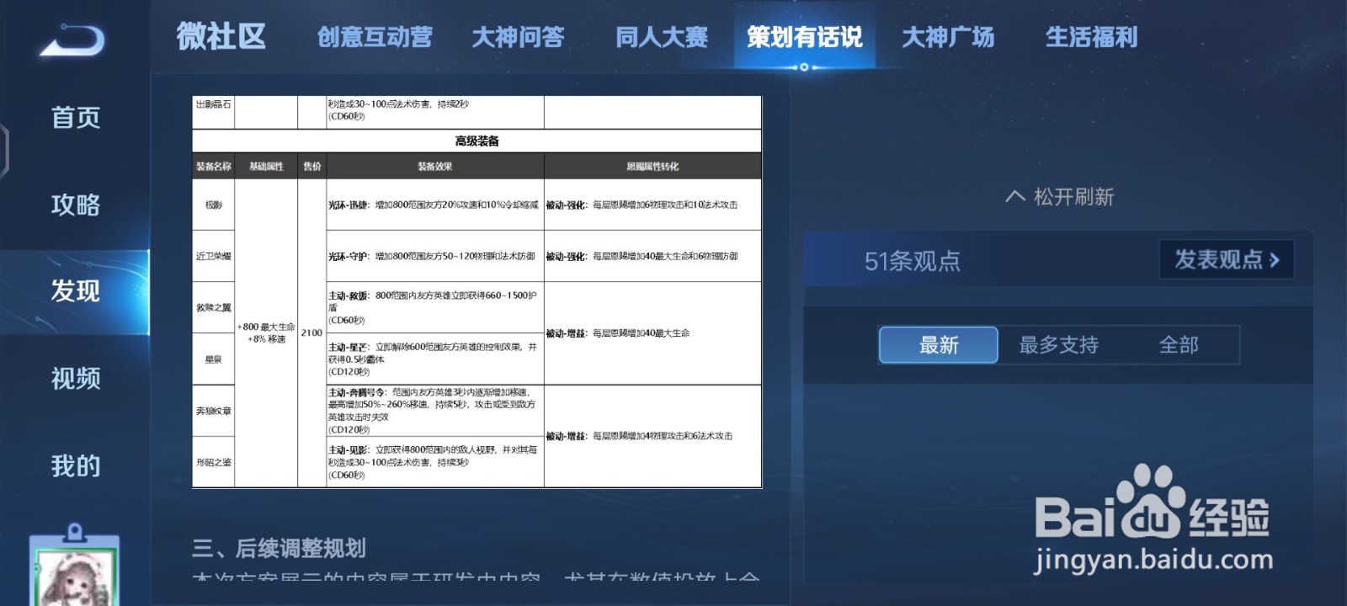
Task: Switch to the 创意互动营 tab
Action: pos(375,37)
